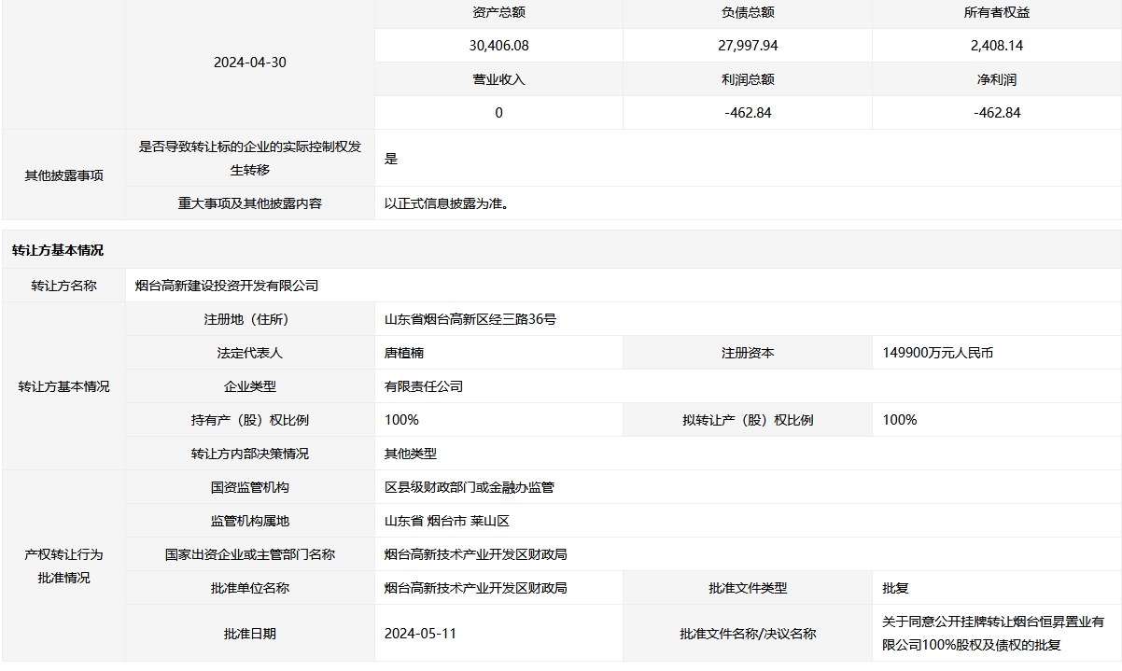Click the 其他披露事项 row label

point(63,175)
